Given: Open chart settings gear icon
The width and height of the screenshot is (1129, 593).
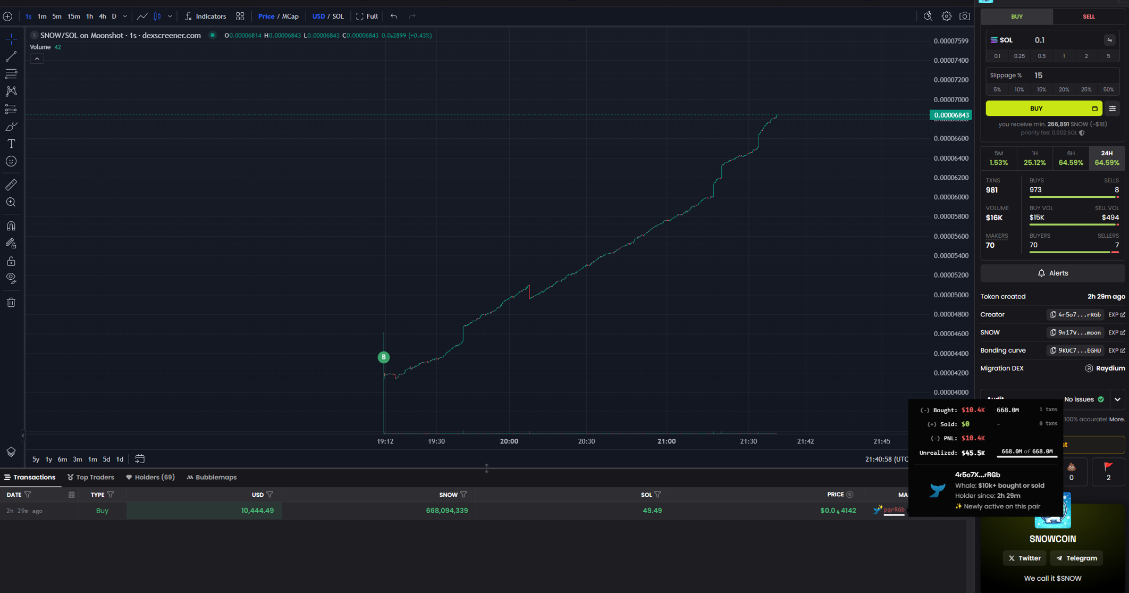Looking at the screenshot, I should click(946, 16).
